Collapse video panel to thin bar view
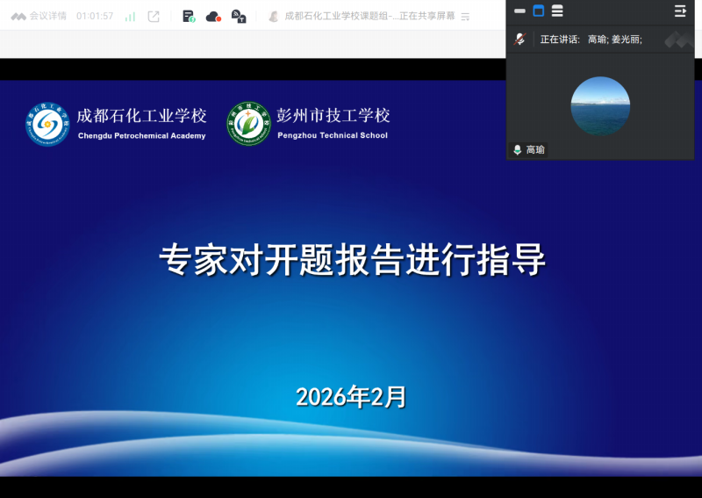 tap(519, 11)
